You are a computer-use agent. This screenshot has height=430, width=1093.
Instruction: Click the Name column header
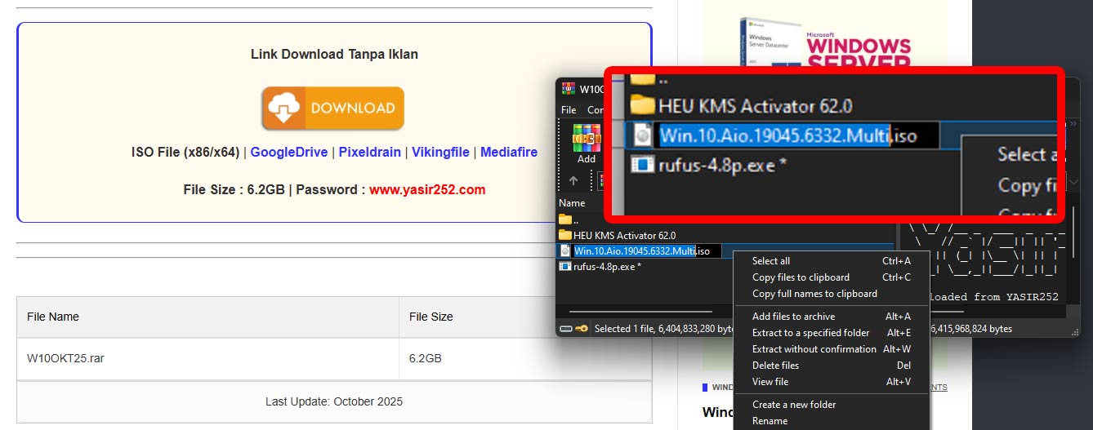pos(572,203)
